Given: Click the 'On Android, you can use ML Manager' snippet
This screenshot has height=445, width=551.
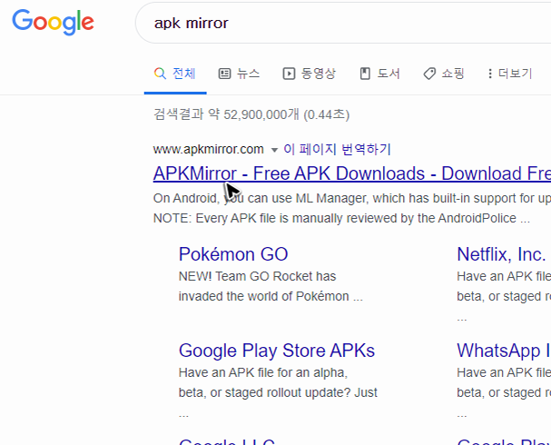Looking at the screenshot, I should (x=352, y=198).
